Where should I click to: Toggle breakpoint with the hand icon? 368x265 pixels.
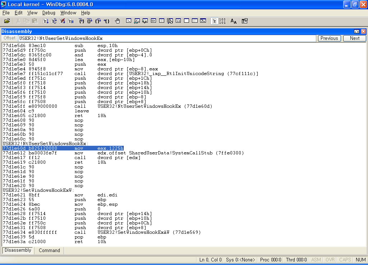tap(118, 21)
